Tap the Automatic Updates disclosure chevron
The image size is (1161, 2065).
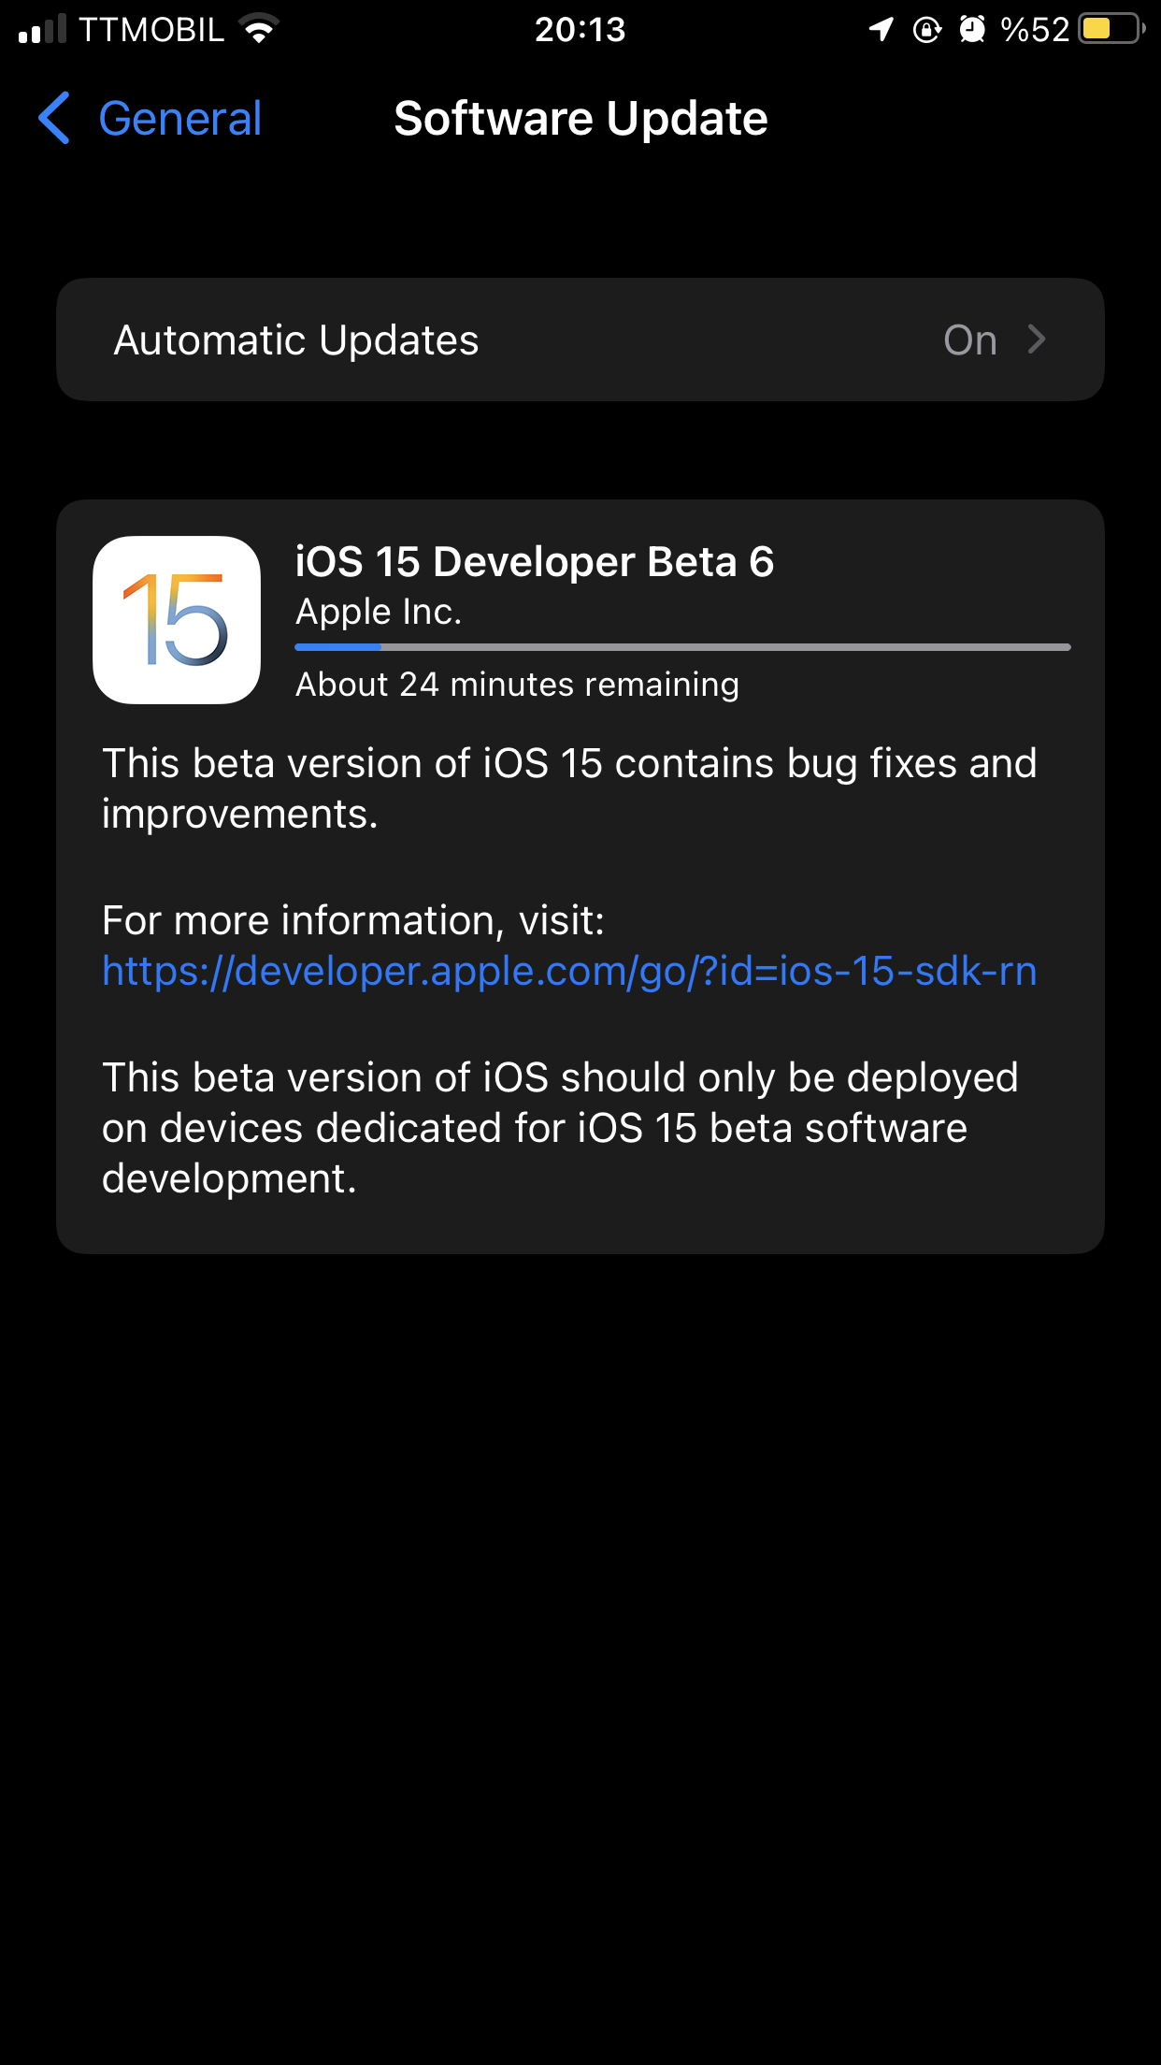[1036, 339]
